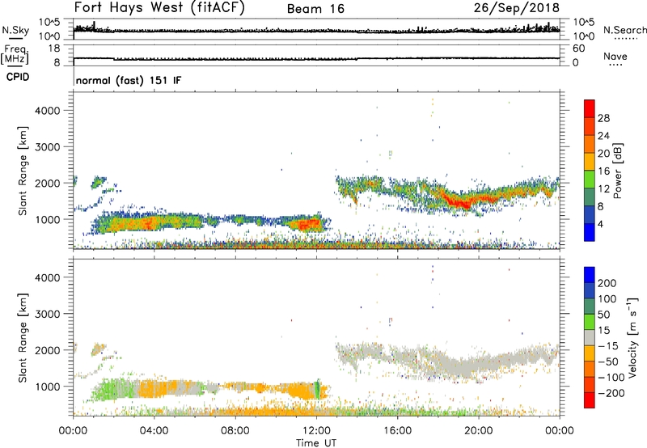The height and width of the screenshot is (448, 647).
Task: Select the blue bottom segment of Power colorbar
Action: pos(590,232)
